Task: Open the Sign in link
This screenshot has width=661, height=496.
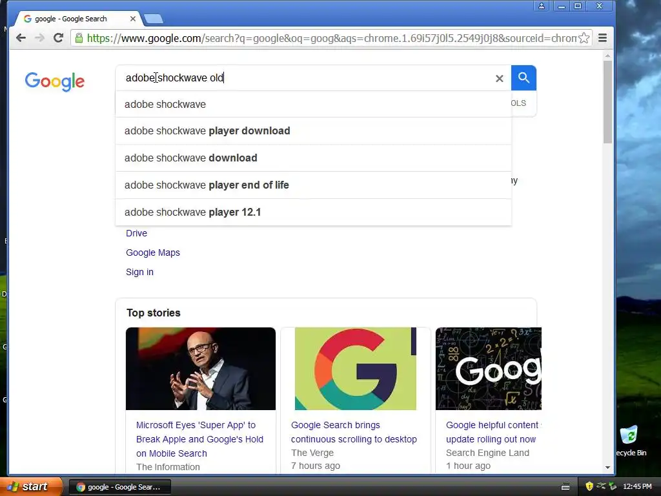Action: click(x=139, y=272)
